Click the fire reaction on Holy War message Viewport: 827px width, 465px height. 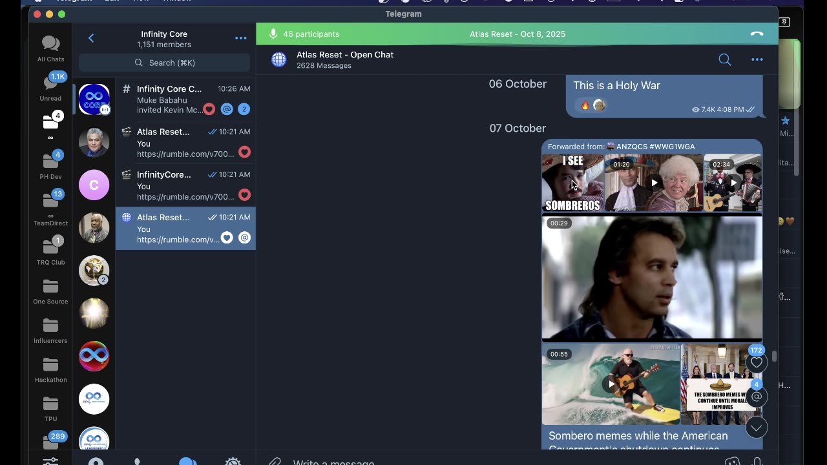pos(585,105)
